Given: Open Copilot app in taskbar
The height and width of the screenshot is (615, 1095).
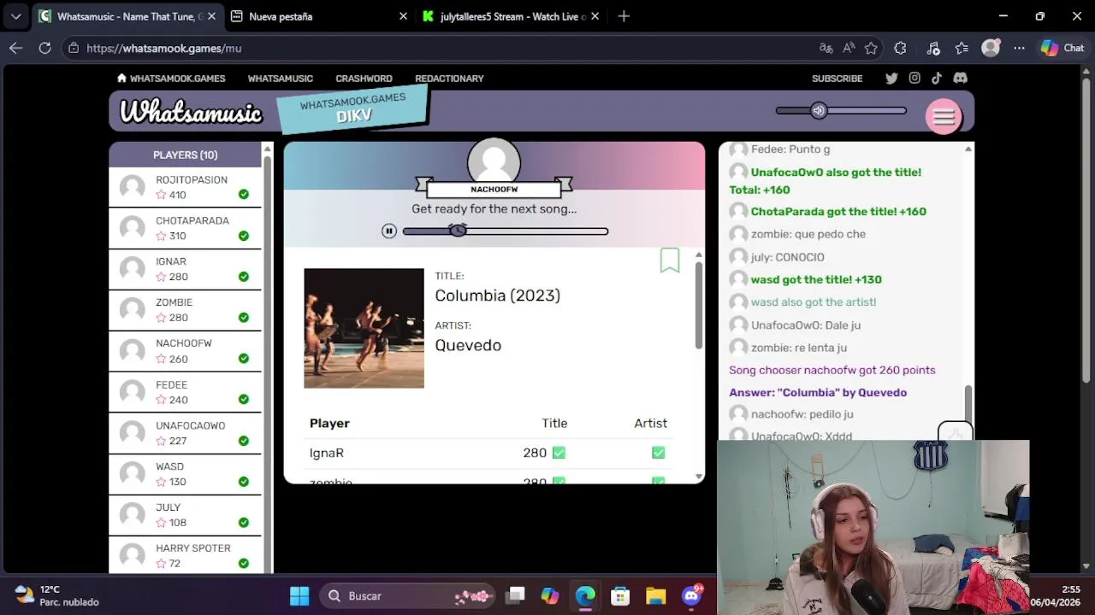Looking at the screenshot, I should coord(550,595).
